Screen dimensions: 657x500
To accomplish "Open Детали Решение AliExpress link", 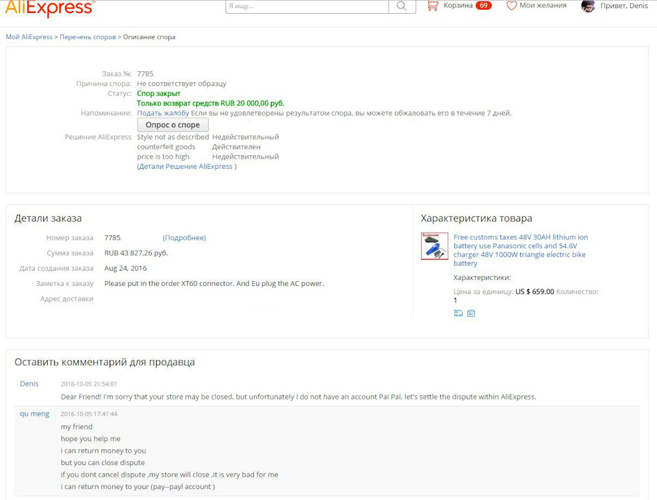I will (185, 166).
